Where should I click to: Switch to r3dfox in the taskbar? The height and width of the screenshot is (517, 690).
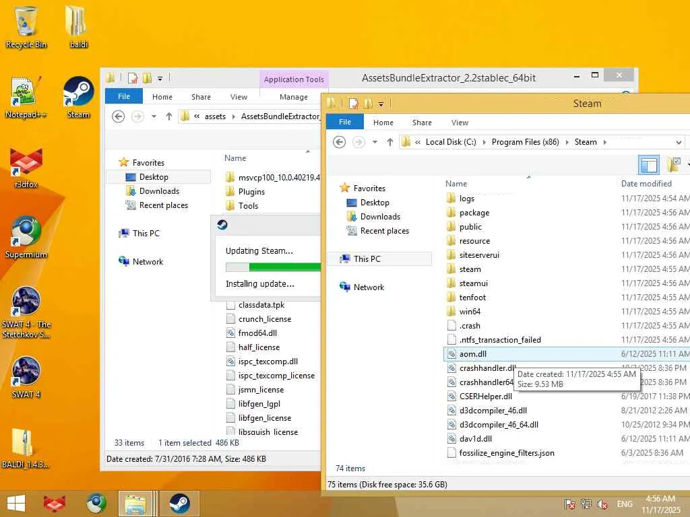(55, 504)
